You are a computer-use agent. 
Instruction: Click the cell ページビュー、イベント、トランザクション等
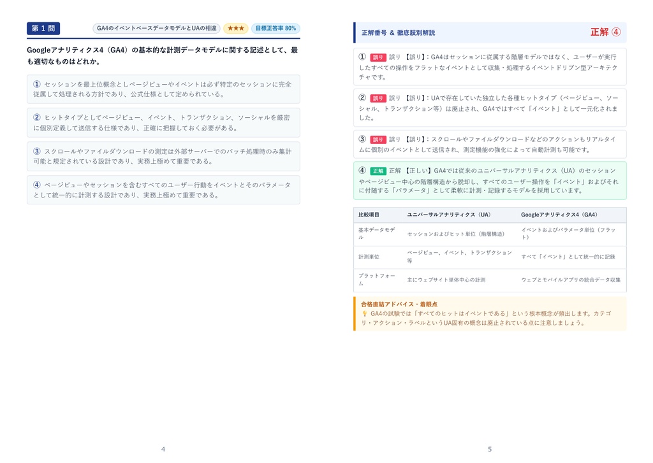tap(460, 257)
